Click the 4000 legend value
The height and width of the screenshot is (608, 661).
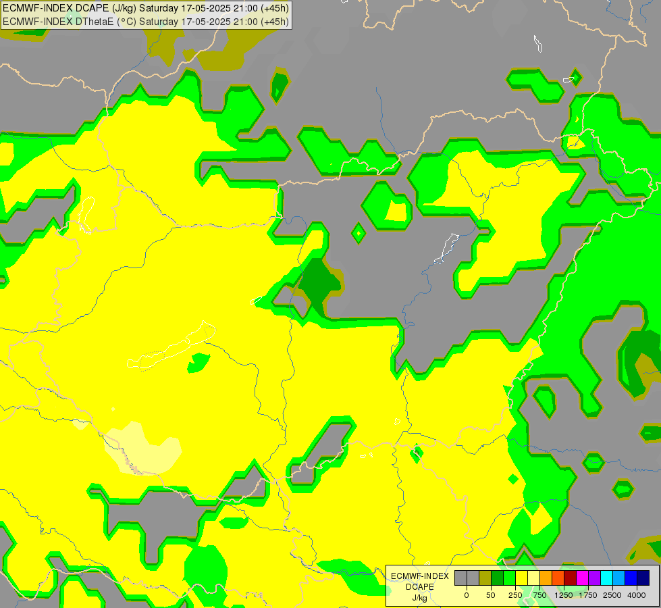637,595
